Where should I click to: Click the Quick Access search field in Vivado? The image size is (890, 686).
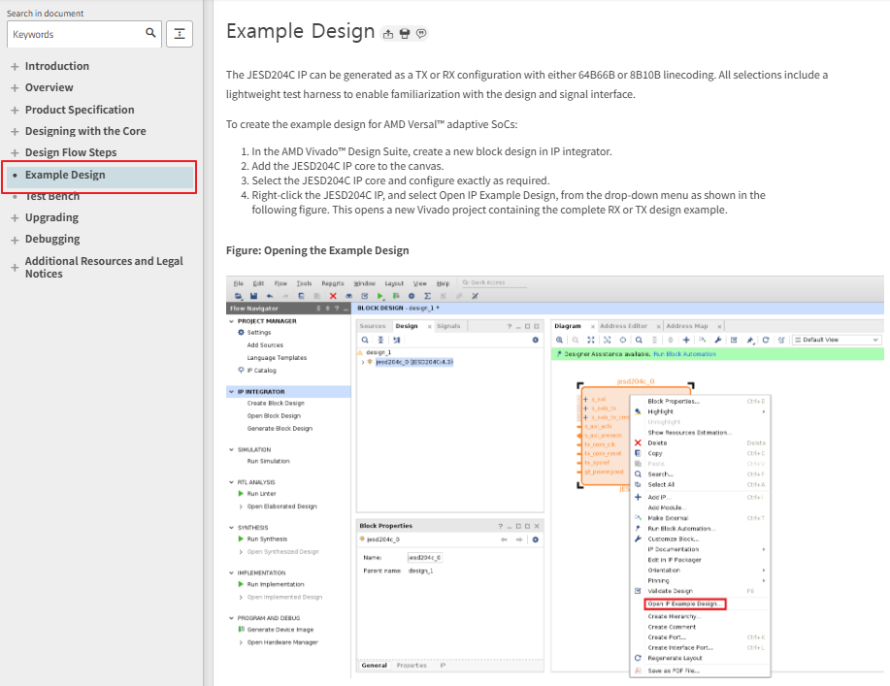coord(493,282)
